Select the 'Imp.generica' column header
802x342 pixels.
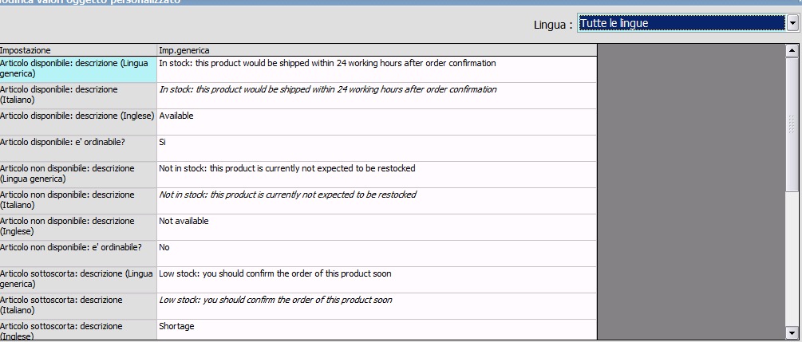377,50
